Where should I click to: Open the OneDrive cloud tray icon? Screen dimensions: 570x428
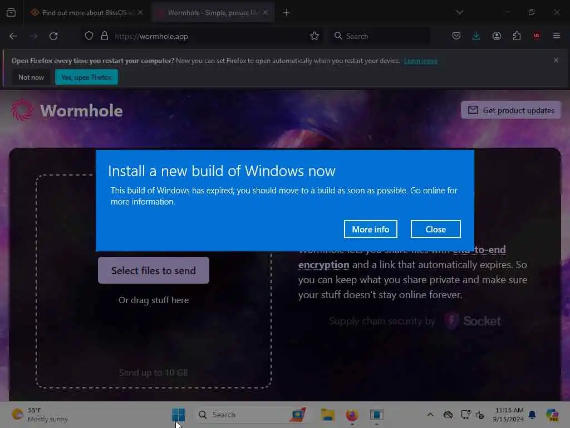[x=448, y=415]
